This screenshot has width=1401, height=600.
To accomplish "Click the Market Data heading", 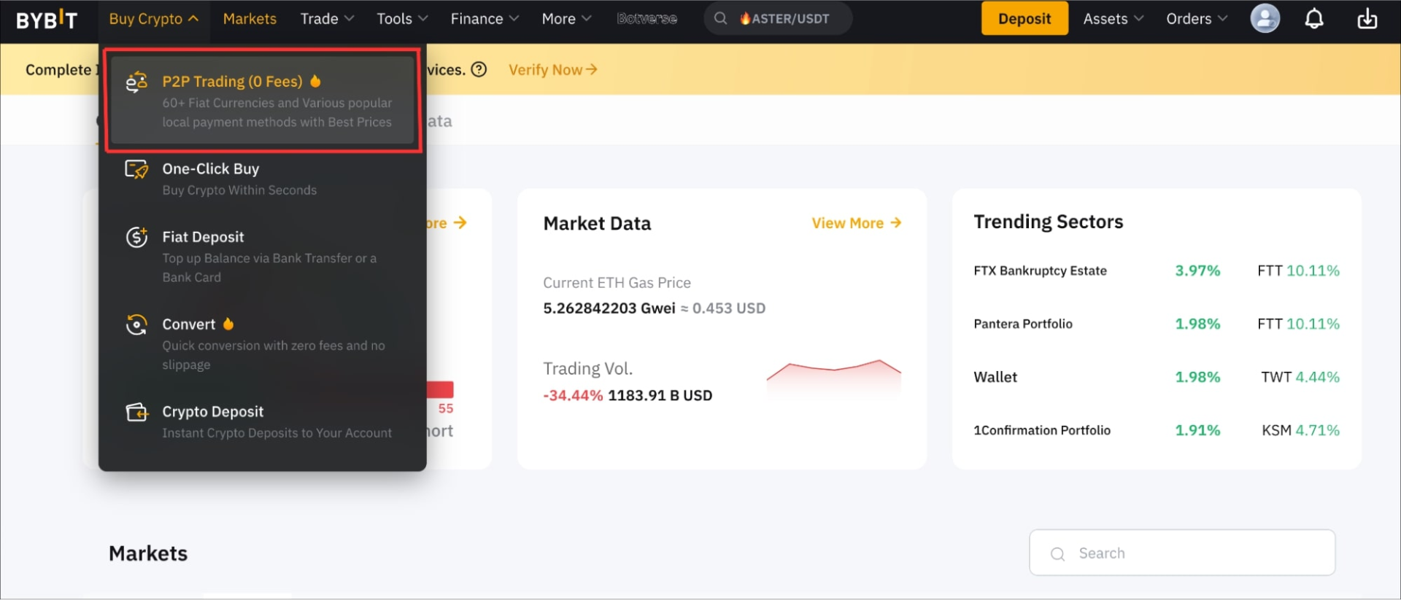I will point(597,223).
